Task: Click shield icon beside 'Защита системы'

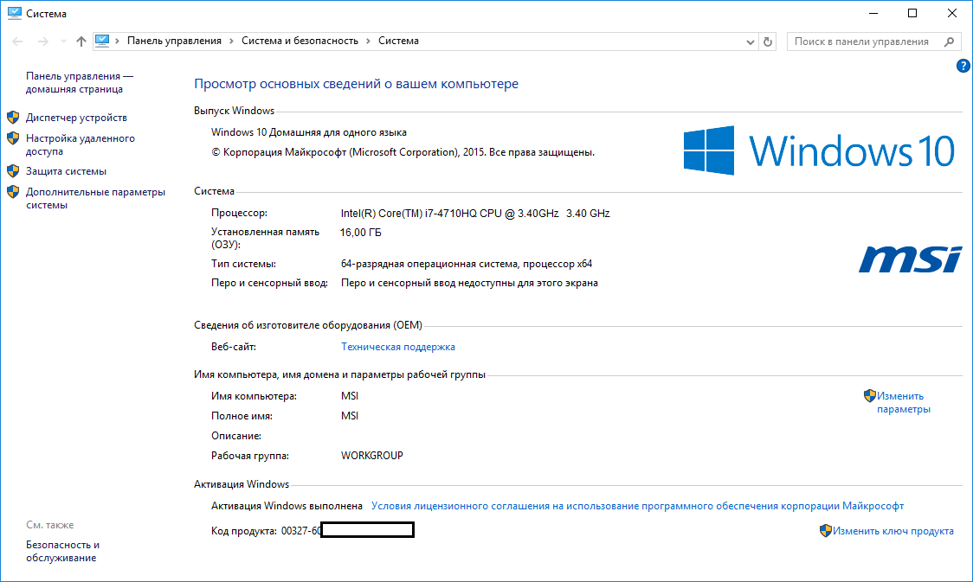Action: tap(13, 170)
